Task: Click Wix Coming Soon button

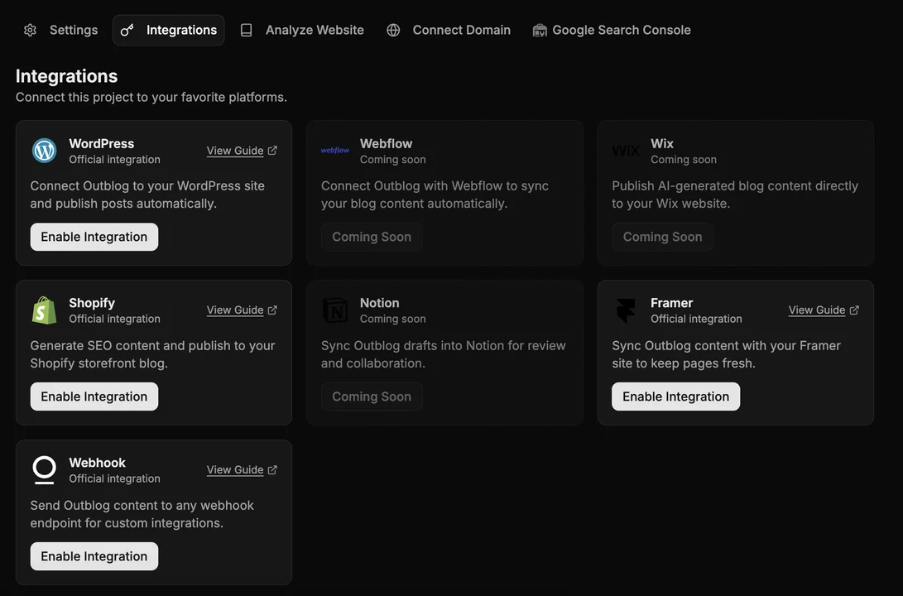Action: [x=662, y=237]
